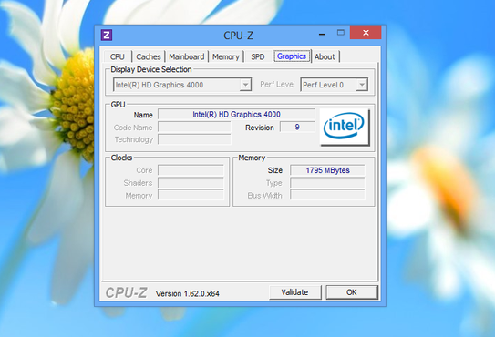This screenshot has height=337, width=495.
Task: Confirm with the OK button
Action: [x=352, y=292]
